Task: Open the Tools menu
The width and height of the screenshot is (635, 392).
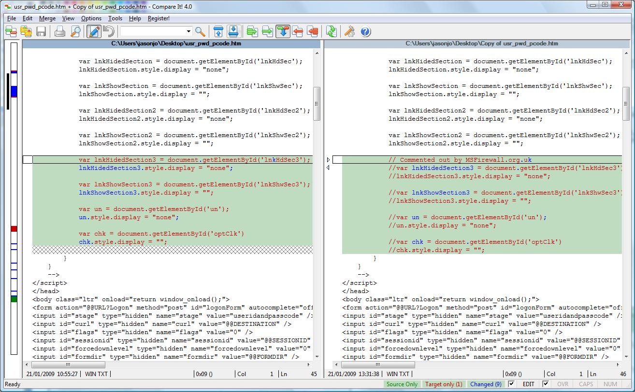Action: pos(115,18)
